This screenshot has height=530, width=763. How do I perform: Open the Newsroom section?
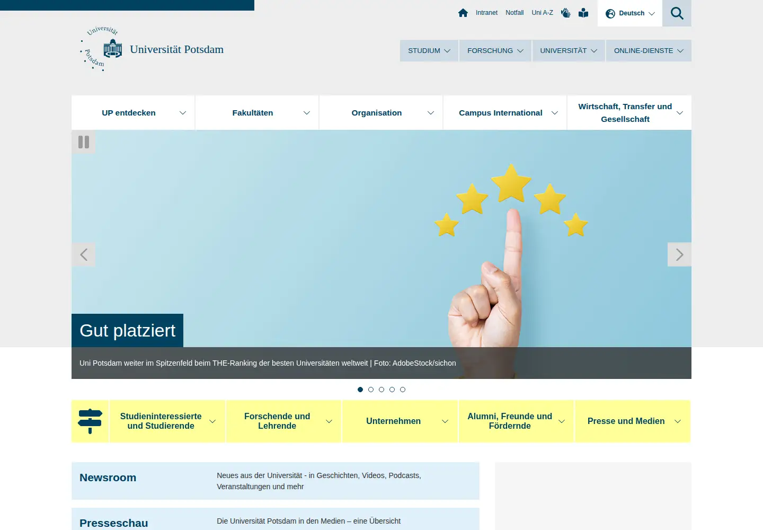[x=276, y=481]
